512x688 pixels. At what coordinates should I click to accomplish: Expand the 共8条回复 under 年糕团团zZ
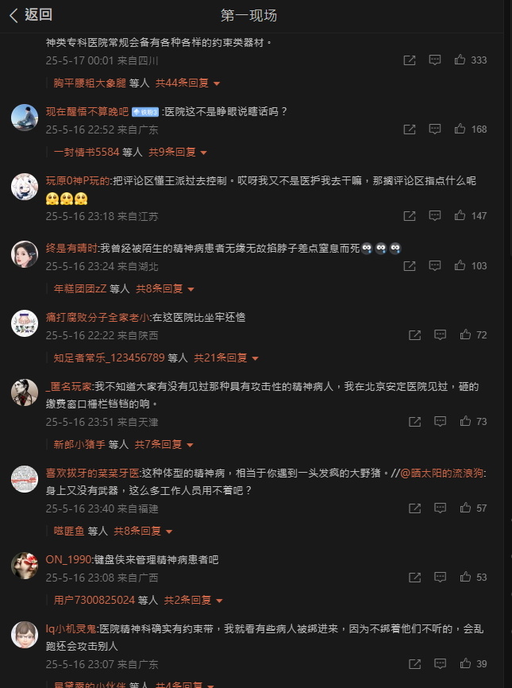coord(165,288)
